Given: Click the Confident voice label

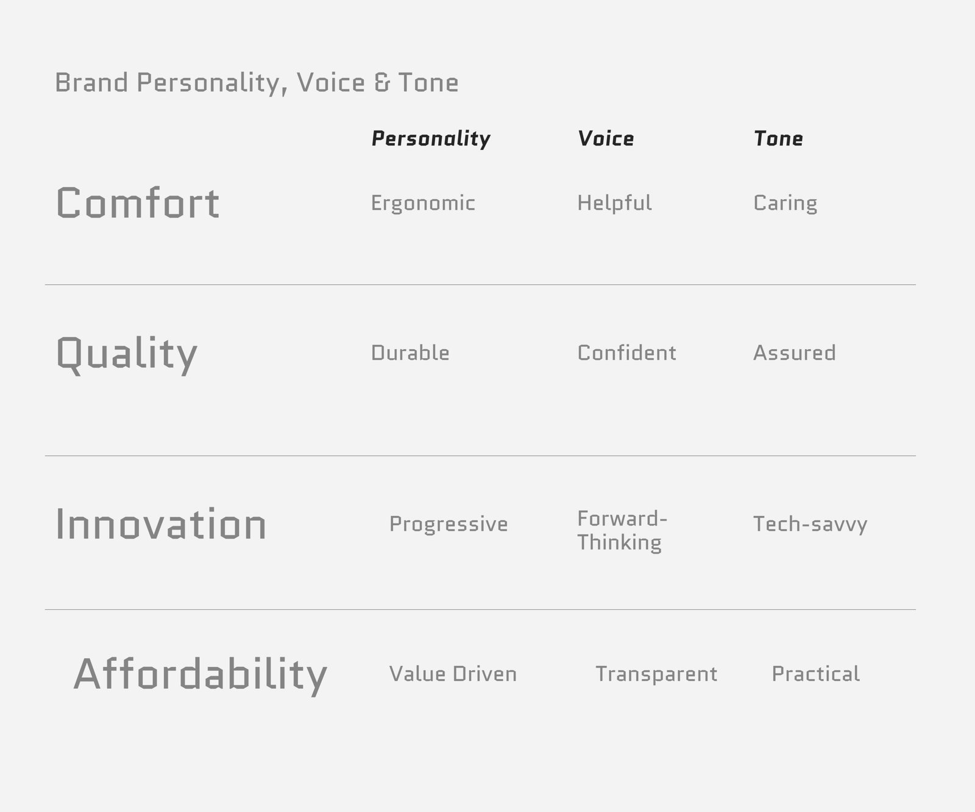Looking at the screenshot, I should (626, 353).
